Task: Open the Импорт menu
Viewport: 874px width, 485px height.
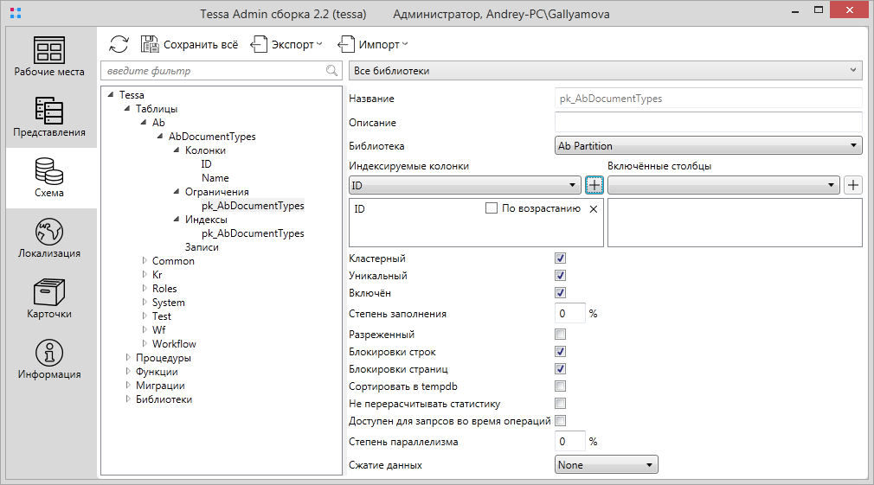Action: tap(373, 44)
